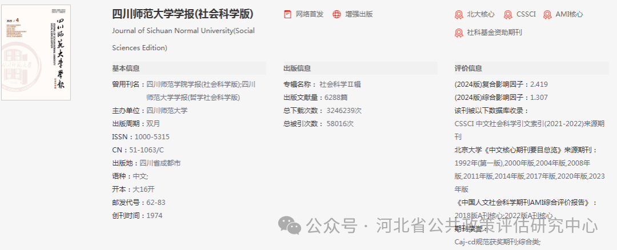
Task: Click the 专辑名称 value 社会科学II辑
Action: (x=340, y=84)
